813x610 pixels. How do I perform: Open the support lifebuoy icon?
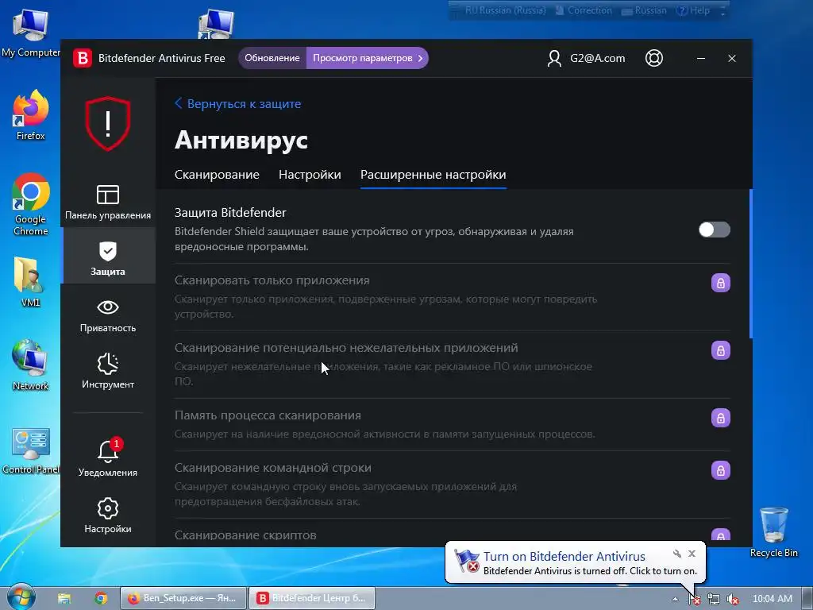click(654, 58)
